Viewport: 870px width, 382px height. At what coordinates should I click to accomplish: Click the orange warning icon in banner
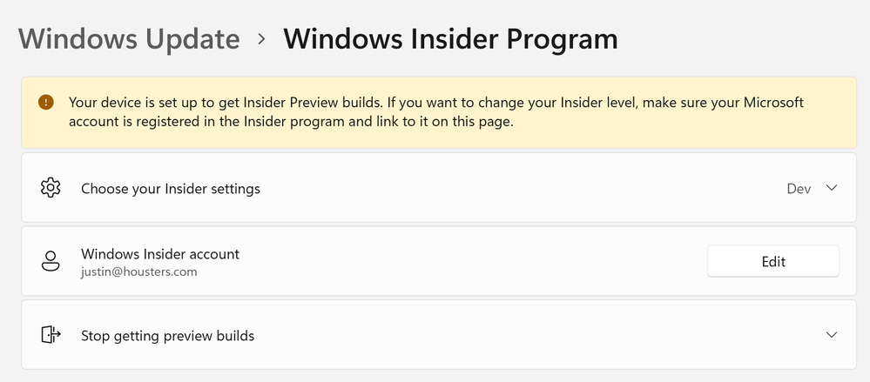45,103
